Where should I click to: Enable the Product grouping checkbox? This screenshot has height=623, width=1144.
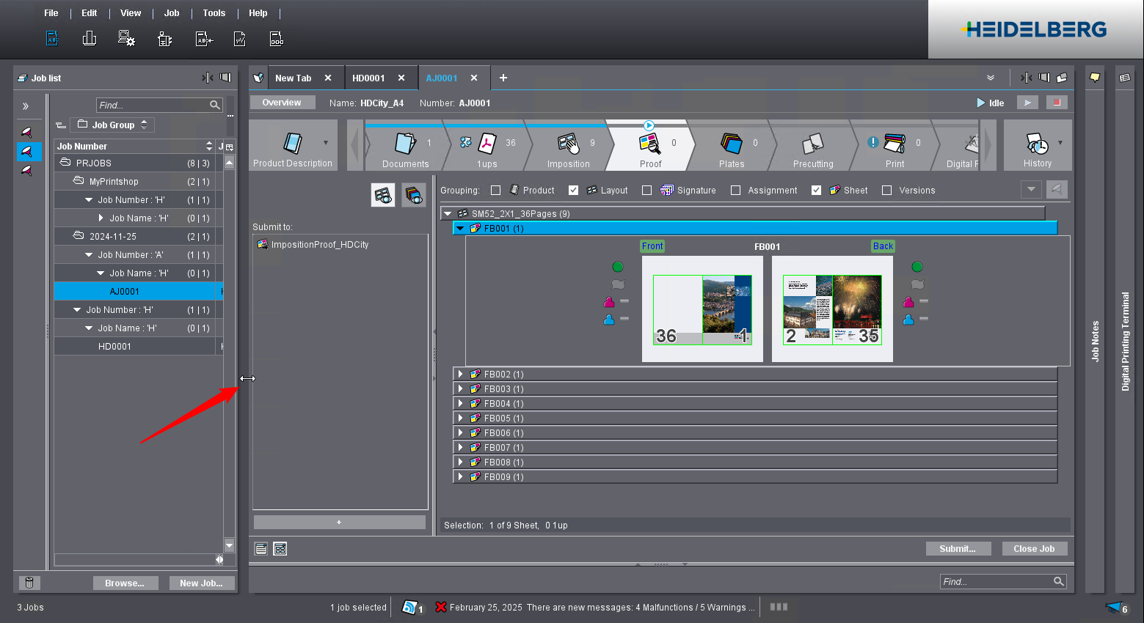coord(495,191)
